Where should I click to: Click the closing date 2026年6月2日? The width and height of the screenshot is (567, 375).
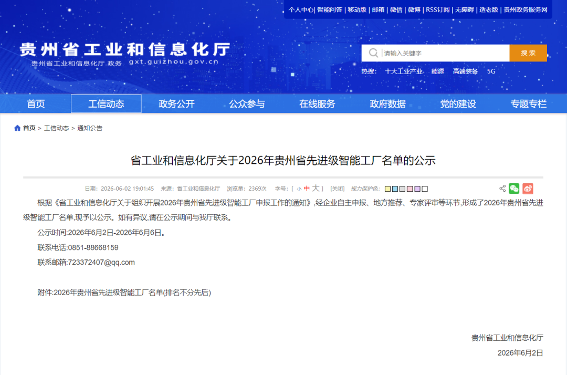(x=520, y=353)
